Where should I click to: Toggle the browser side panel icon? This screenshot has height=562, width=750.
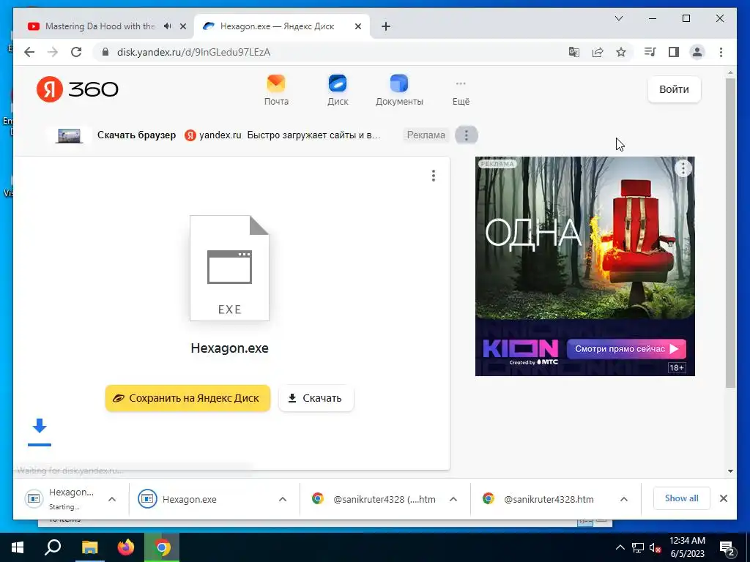(674, 52)
